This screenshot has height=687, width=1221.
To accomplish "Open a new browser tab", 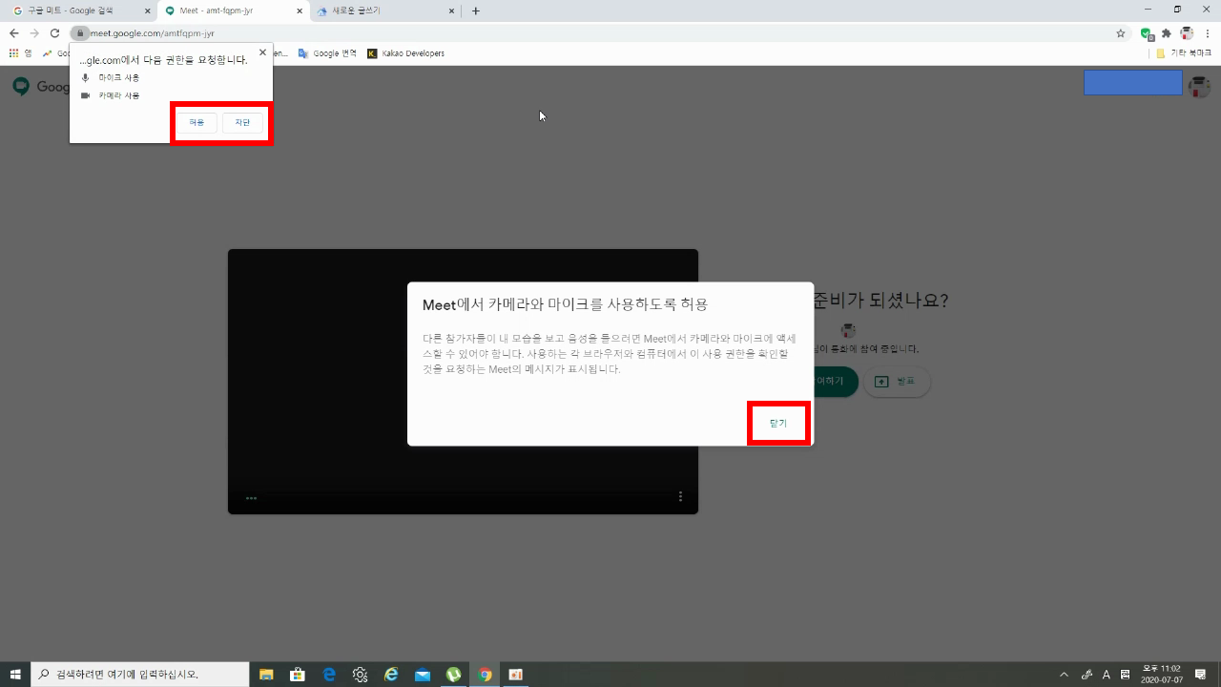I will point(476,10).
